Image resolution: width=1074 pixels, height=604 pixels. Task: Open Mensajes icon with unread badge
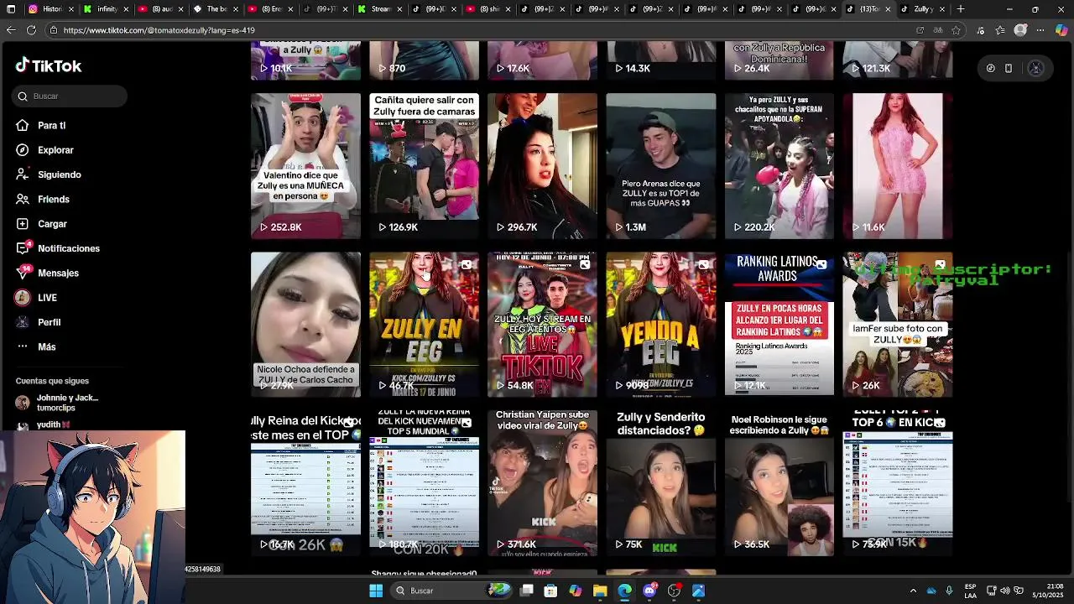[23, 273]
